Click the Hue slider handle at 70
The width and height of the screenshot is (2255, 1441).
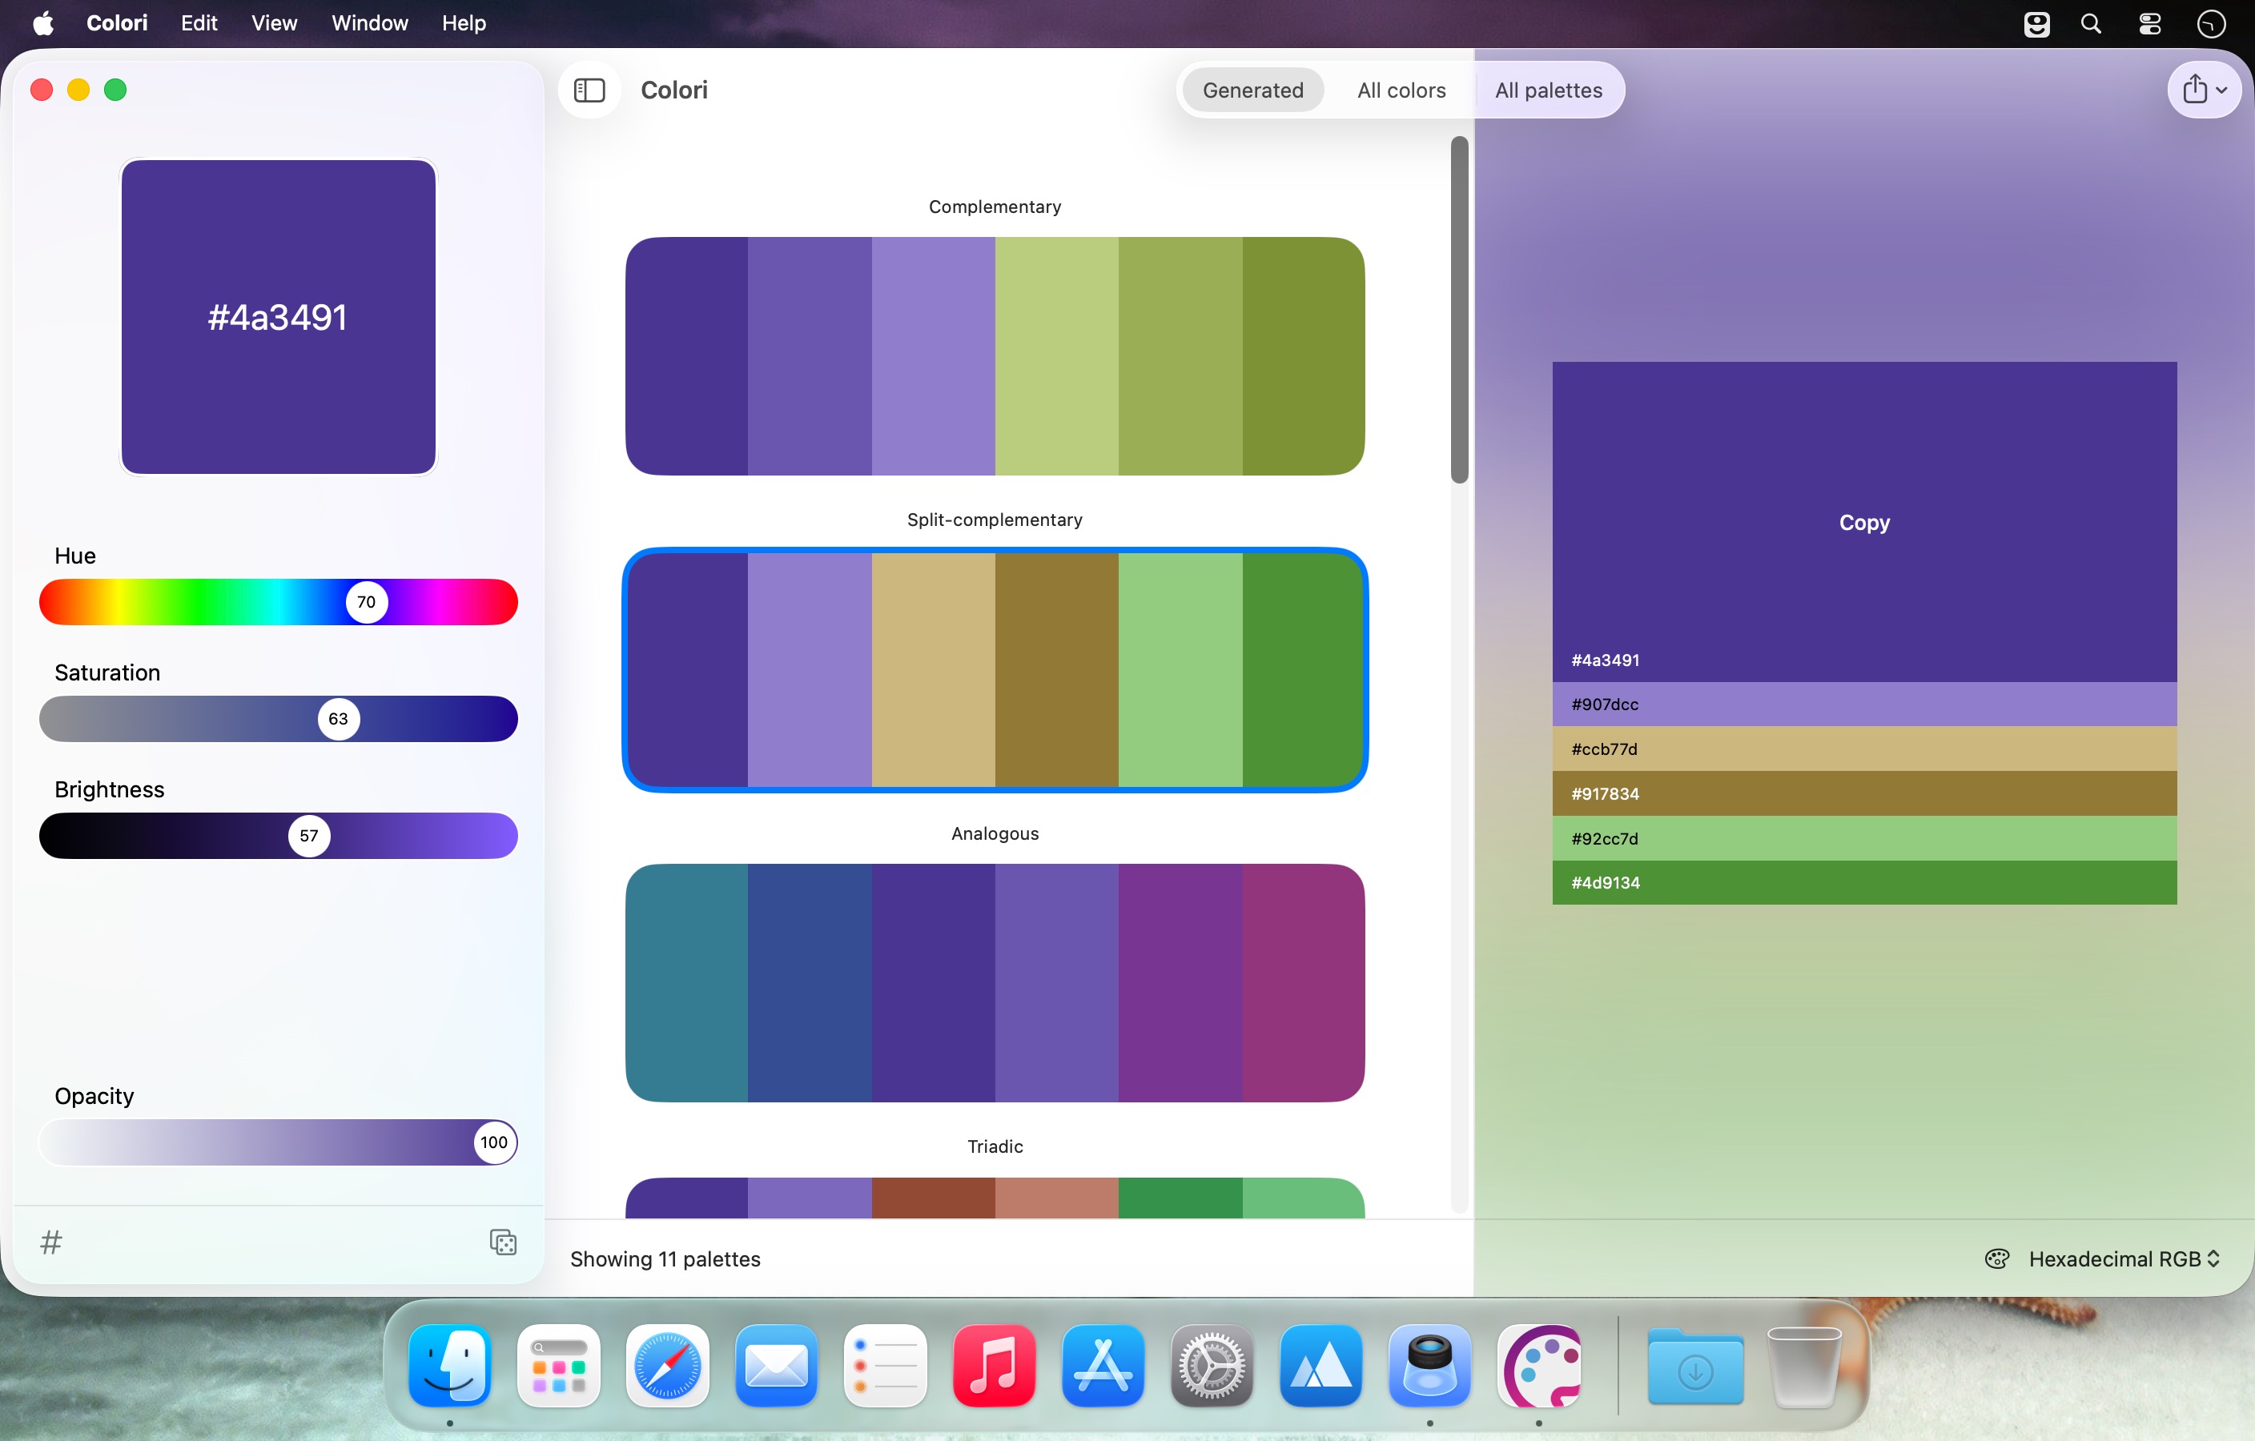tap(366, 602)
